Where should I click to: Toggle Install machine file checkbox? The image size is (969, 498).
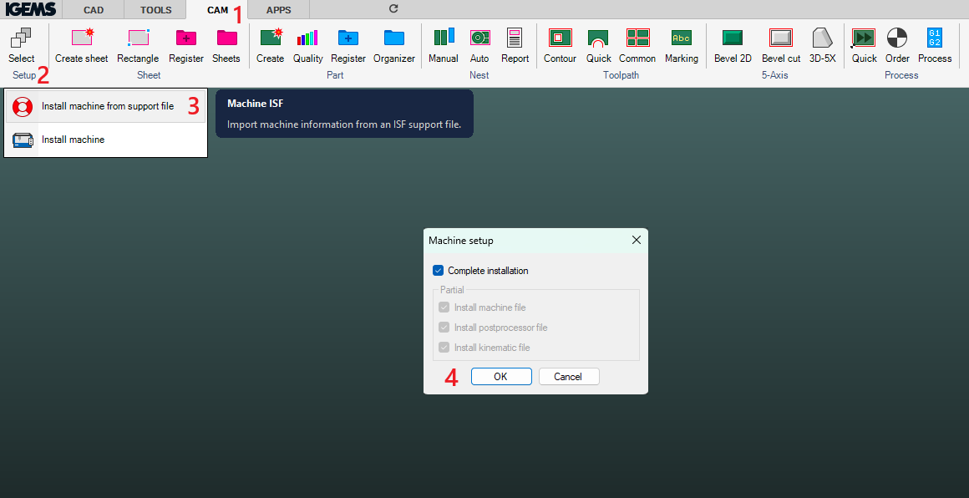(444, 307)
